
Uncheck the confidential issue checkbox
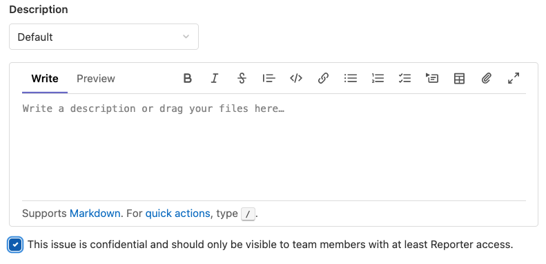click(15, 245)
